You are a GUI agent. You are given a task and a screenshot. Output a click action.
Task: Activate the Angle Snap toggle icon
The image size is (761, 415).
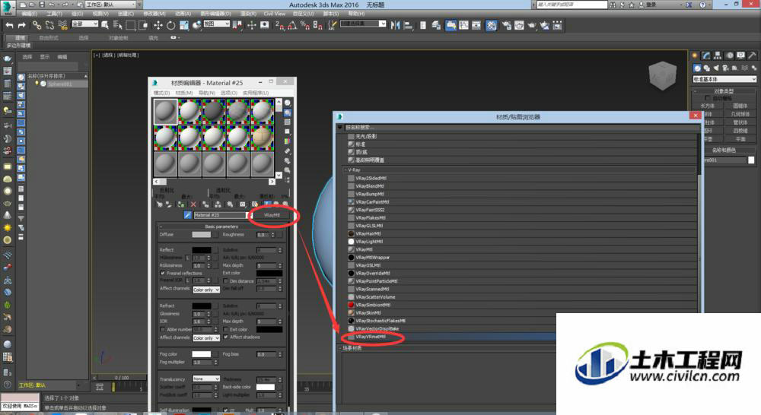292,25
